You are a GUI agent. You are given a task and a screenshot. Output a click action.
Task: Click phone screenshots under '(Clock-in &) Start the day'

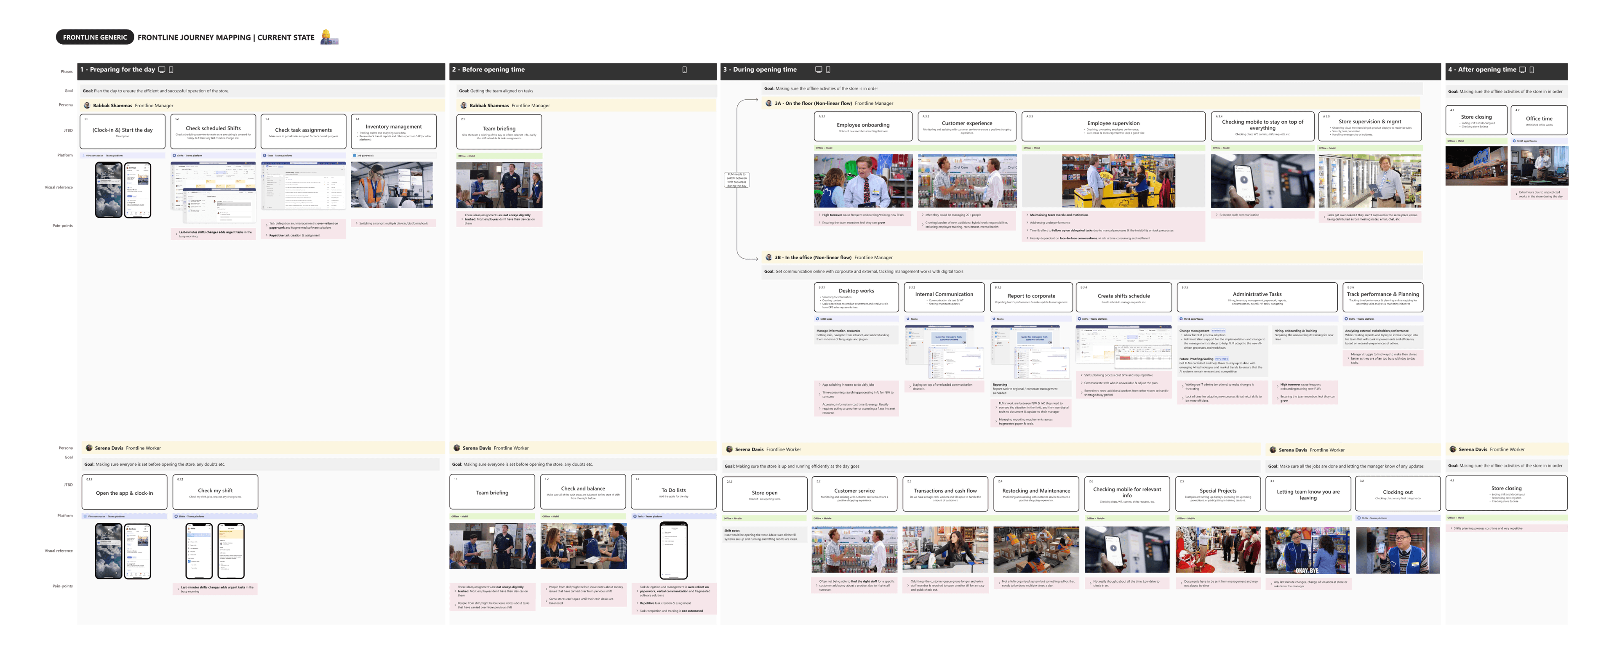click(x=123, y=189)
